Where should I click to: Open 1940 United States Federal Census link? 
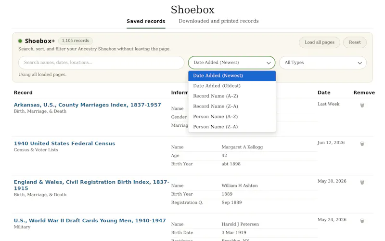point(64,144)
